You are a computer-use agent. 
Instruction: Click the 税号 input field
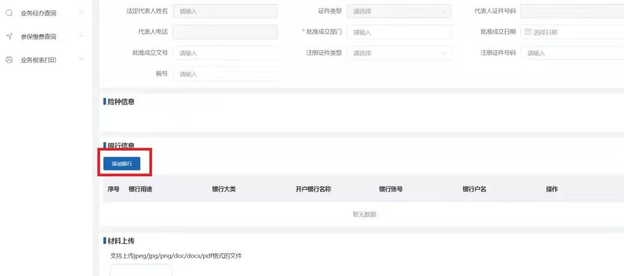tap(225, 74)
